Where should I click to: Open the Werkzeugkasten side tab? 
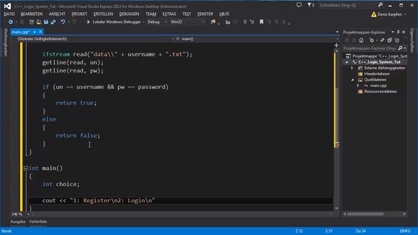click(x=6, y=42)
